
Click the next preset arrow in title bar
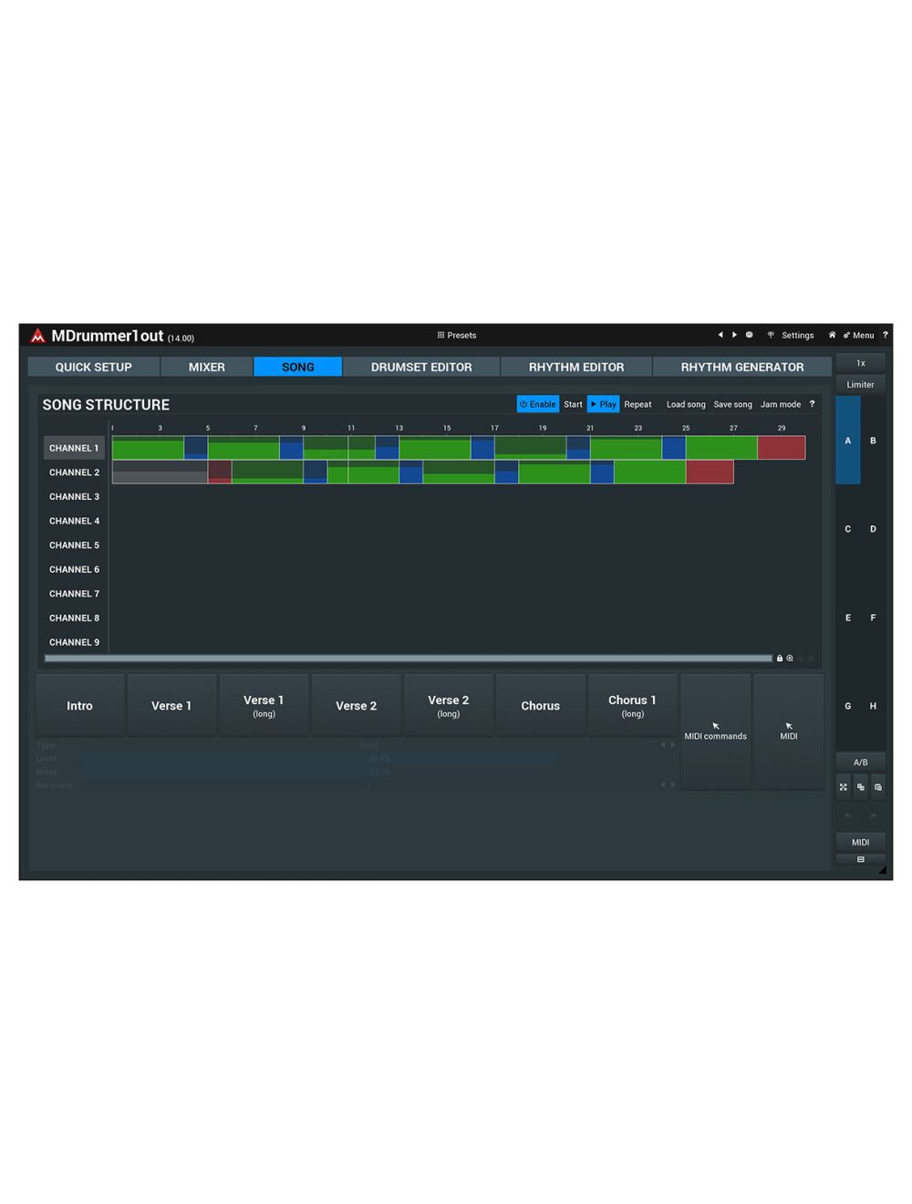[734, 335]
